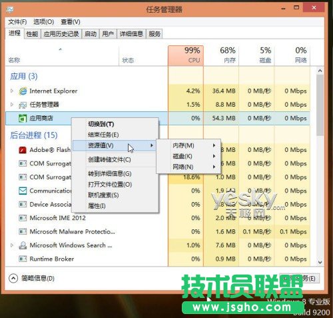Click the 简略信息(D) label
333x318 pixels.
(x=38, y=278)
